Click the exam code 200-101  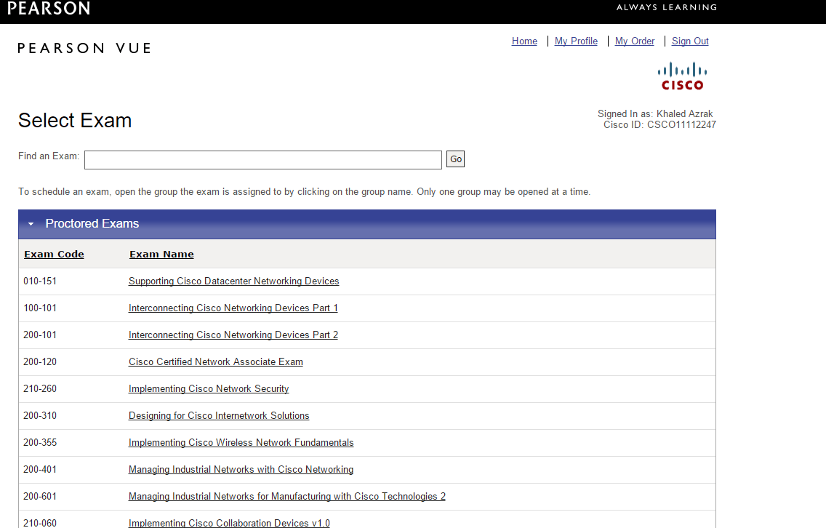coord(39,335)
